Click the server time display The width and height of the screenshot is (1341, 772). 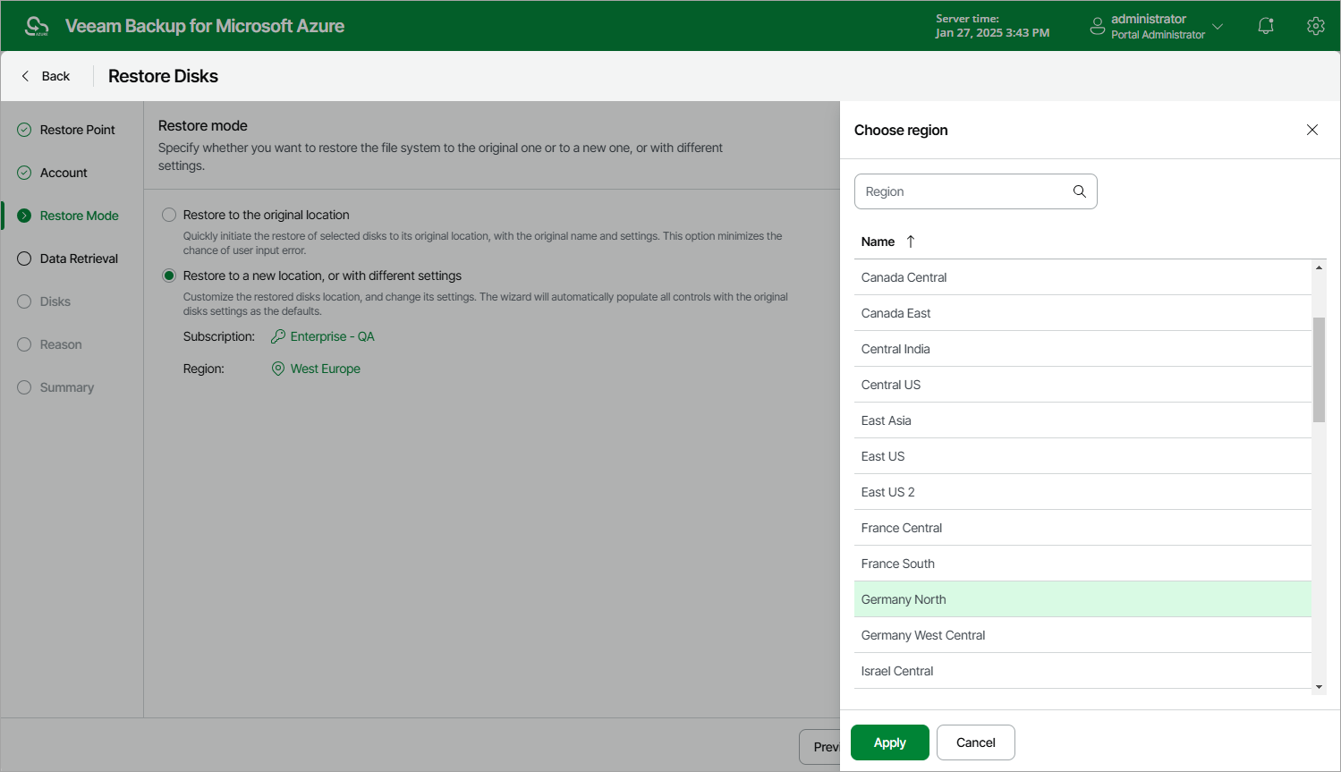(x=992, y=26)
